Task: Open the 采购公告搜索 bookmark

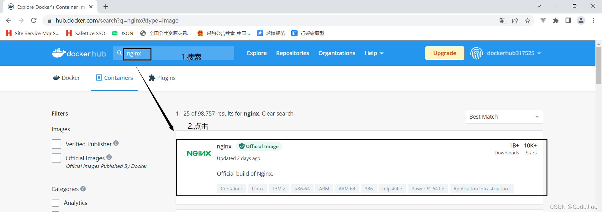Action: [224, 33]
